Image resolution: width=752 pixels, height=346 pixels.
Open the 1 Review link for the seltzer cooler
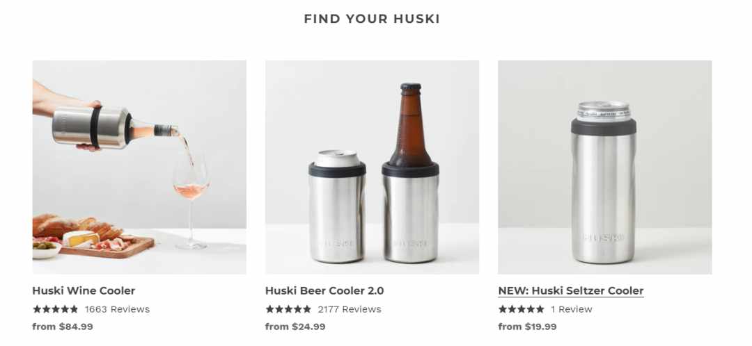572,309
